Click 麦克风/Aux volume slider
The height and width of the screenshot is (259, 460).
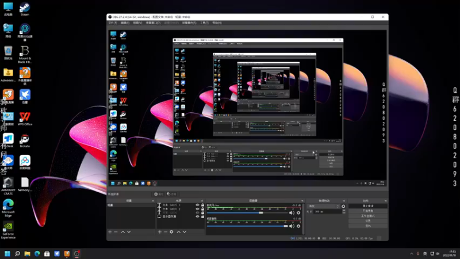(x=247, y=212)
